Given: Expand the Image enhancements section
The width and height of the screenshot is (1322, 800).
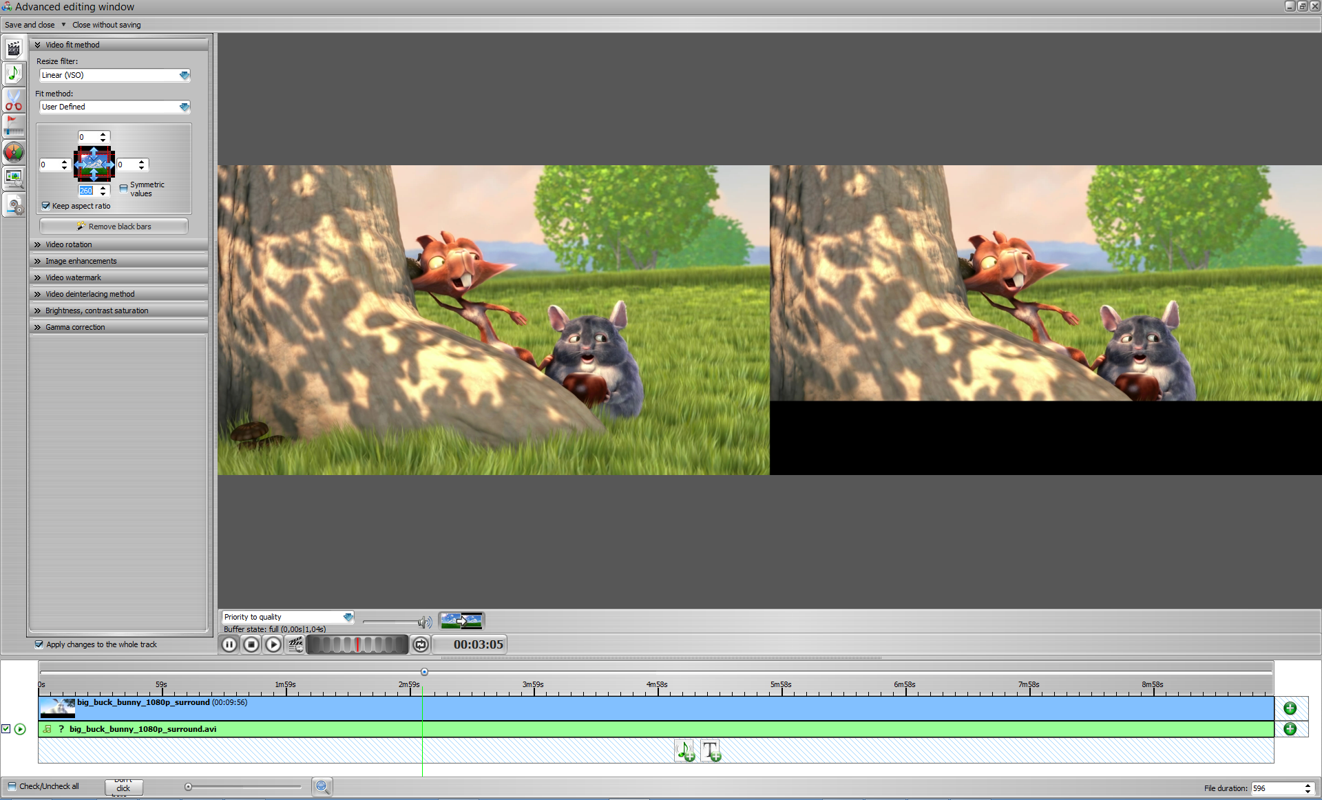Looking at the screenshot, I should pos(119,261).
